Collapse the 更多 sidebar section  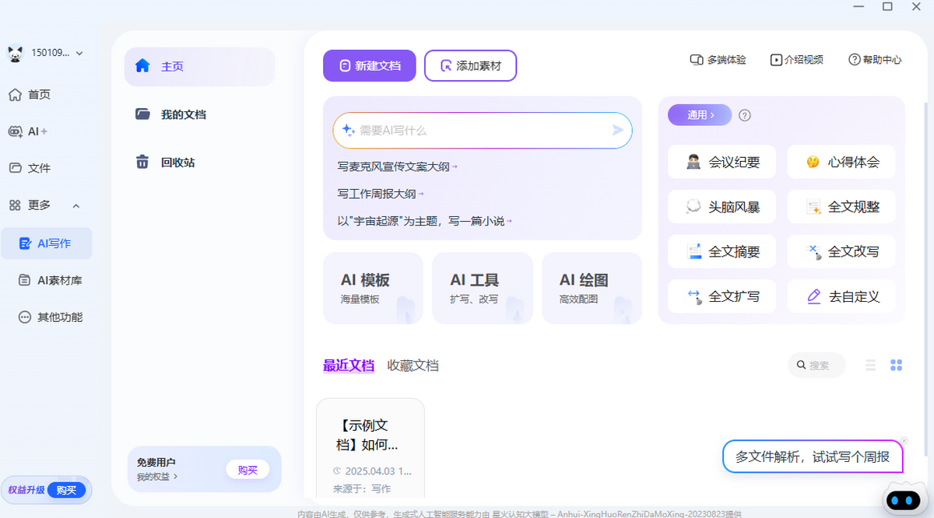(75, 205)
